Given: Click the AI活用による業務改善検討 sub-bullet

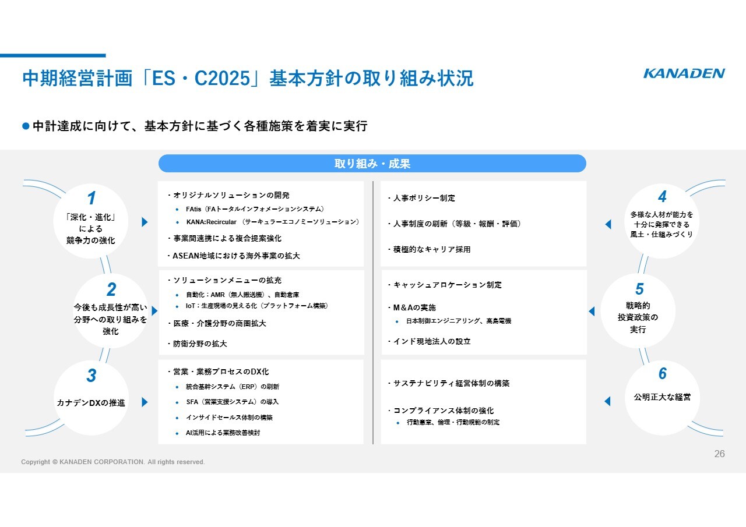Looking at the screenshot, I should (223, 433).
